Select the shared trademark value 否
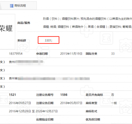This screenshot has height=124, width=132. 112,95
